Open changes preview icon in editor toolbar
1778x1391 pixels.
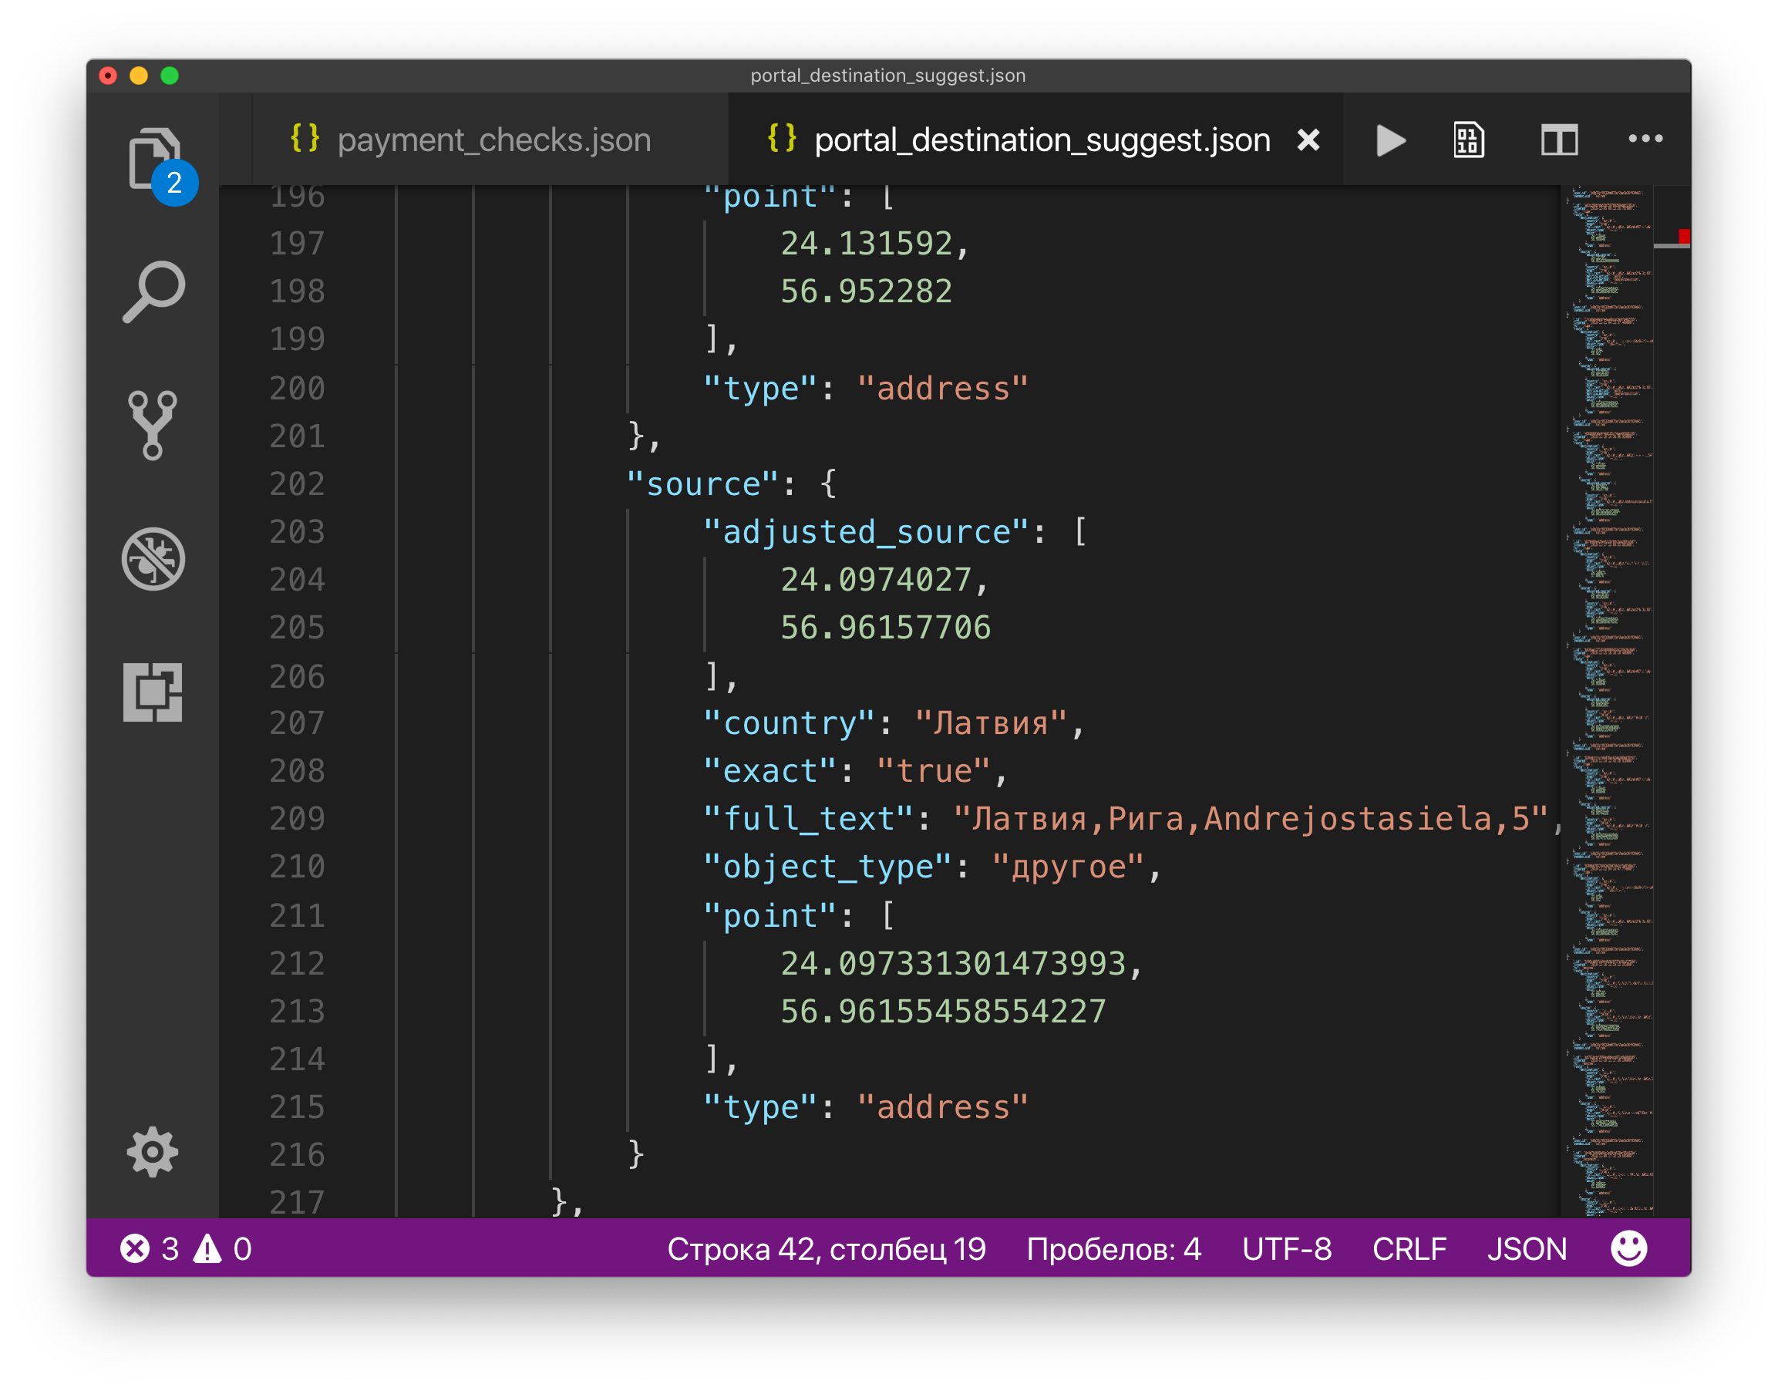coord(1469,140)
